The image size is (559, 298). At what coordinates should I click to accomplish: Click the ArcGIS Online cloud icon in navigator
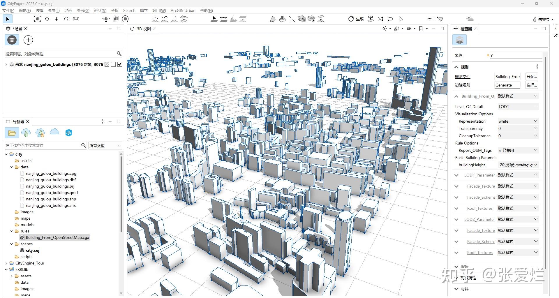(54, 133)
